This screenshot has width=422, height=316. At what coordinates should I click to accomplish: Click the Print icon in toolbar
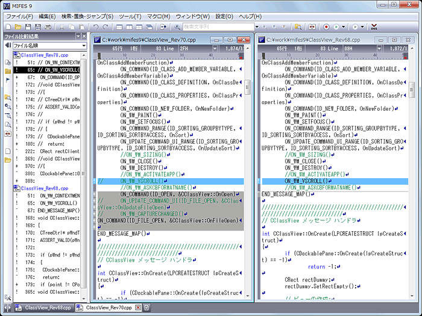coord(49,27)
